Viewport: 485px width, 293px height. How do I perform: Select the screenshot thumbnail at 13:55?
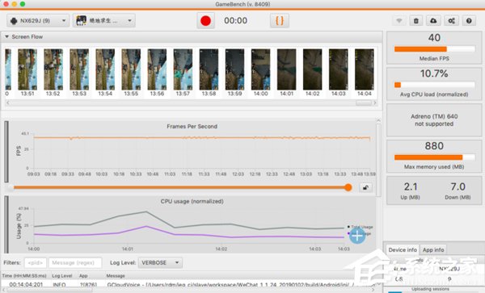point(131,69)
